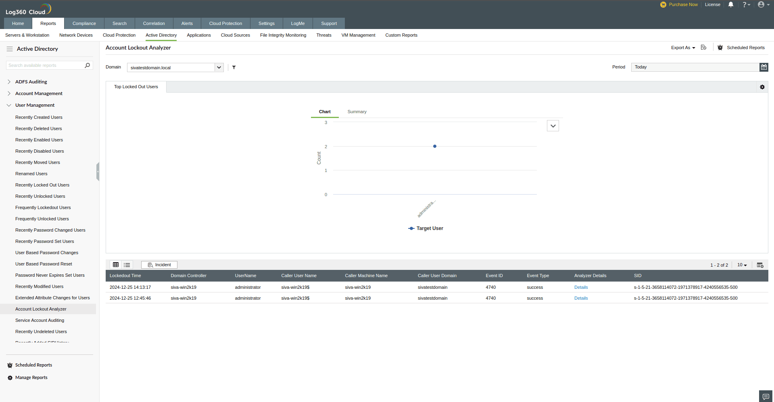Screen dimensions: 774x402
Task: Open the column chooser icon
Action: (x=760, y=265)
